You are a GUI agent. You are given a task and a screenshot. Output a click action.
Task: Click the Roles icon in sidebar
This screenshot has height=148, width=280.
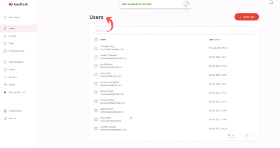[x=5, y=44]
